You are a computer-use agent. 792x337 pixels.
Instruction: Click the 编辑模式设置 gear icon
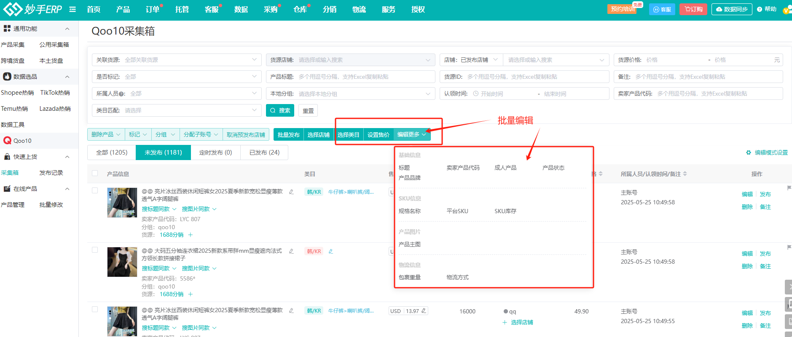[x=749, y=152]
